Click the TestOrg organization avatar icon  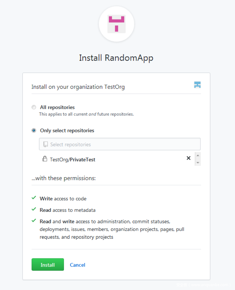[197, 85]
